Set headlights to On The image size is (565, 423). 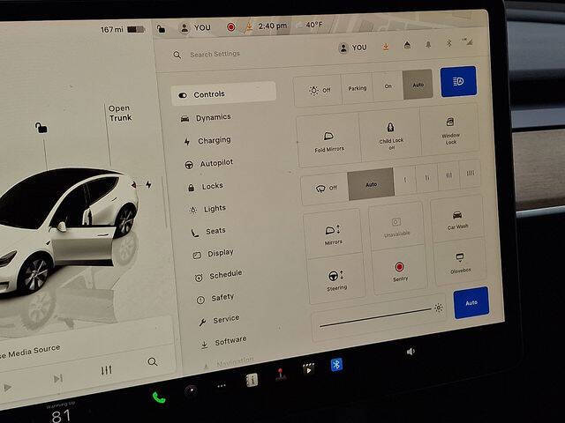388,86
